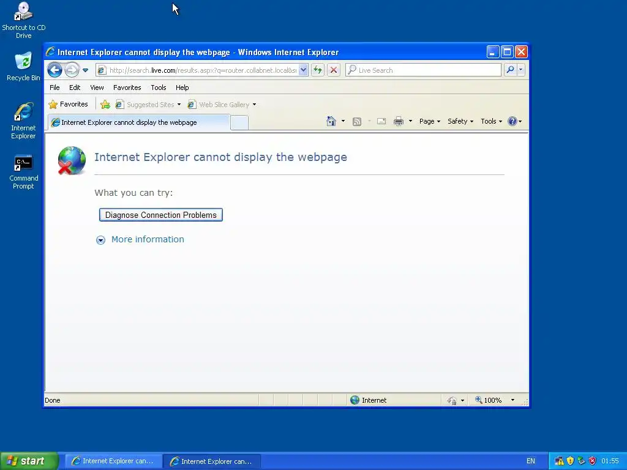Click Diagnose Connection Problems button
This screenshot has width=627, height=470.
coord(161,215)
